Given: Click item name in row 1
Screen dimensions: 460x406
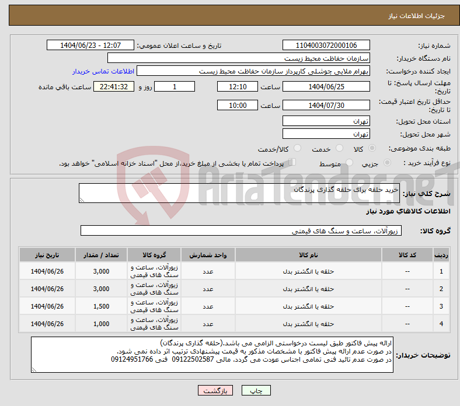Looking at the screenshot, I should 308,271.
